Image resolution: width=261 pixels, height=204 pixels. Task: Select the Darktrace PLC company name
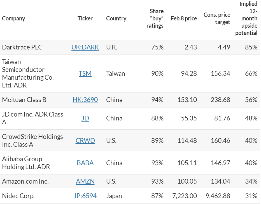click(22, 47)
